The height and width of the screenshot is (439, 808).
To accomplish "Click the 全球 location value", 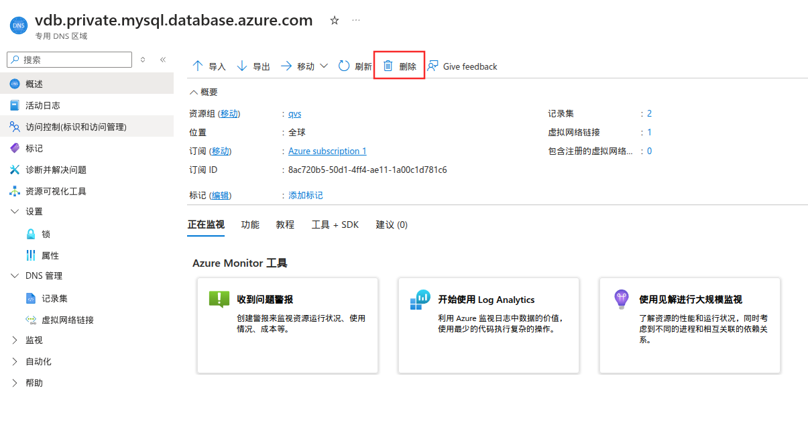I will pyautogui.click(x=297, y=132).
